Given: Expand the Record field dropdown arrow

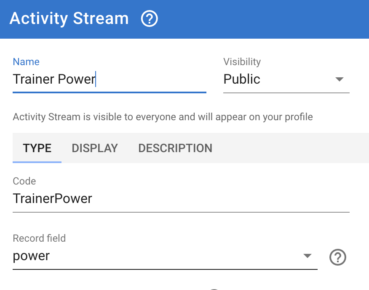Looking at the screenshot, I should pos(307,256).
